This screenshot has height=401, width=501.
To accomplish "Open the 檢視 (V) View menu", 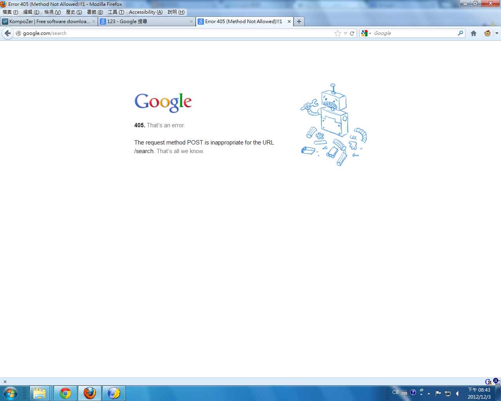I will (52, 12).
